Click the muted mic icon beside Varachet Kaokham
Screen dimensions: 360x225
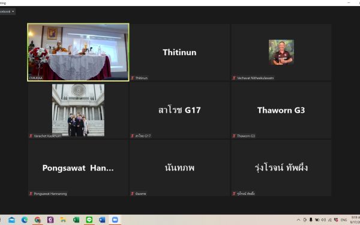pyautogui.click(x=31, y=136)
